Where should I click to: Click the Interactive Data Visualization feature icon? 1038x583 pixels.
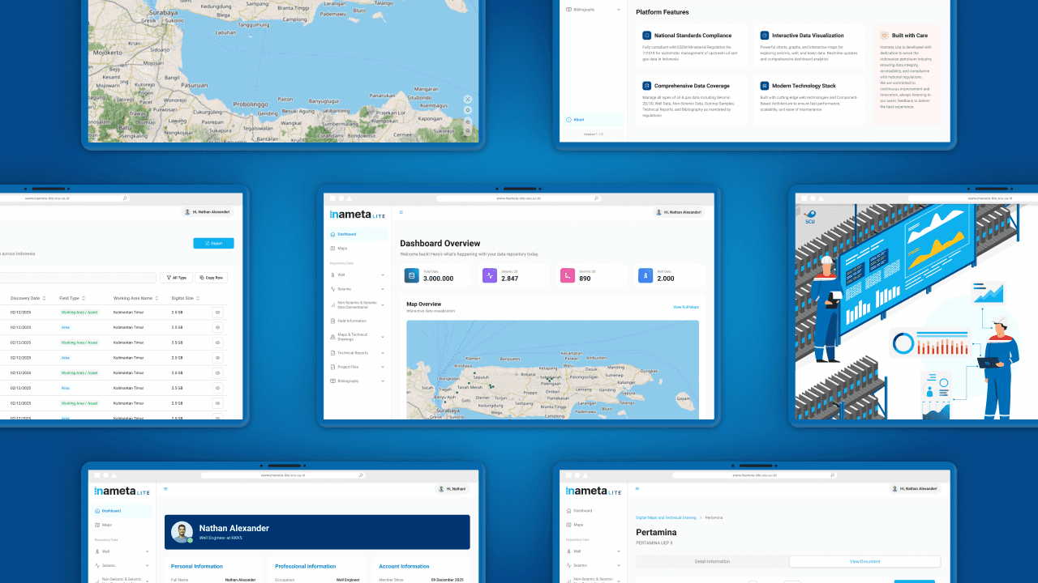(x=765, y=36)
